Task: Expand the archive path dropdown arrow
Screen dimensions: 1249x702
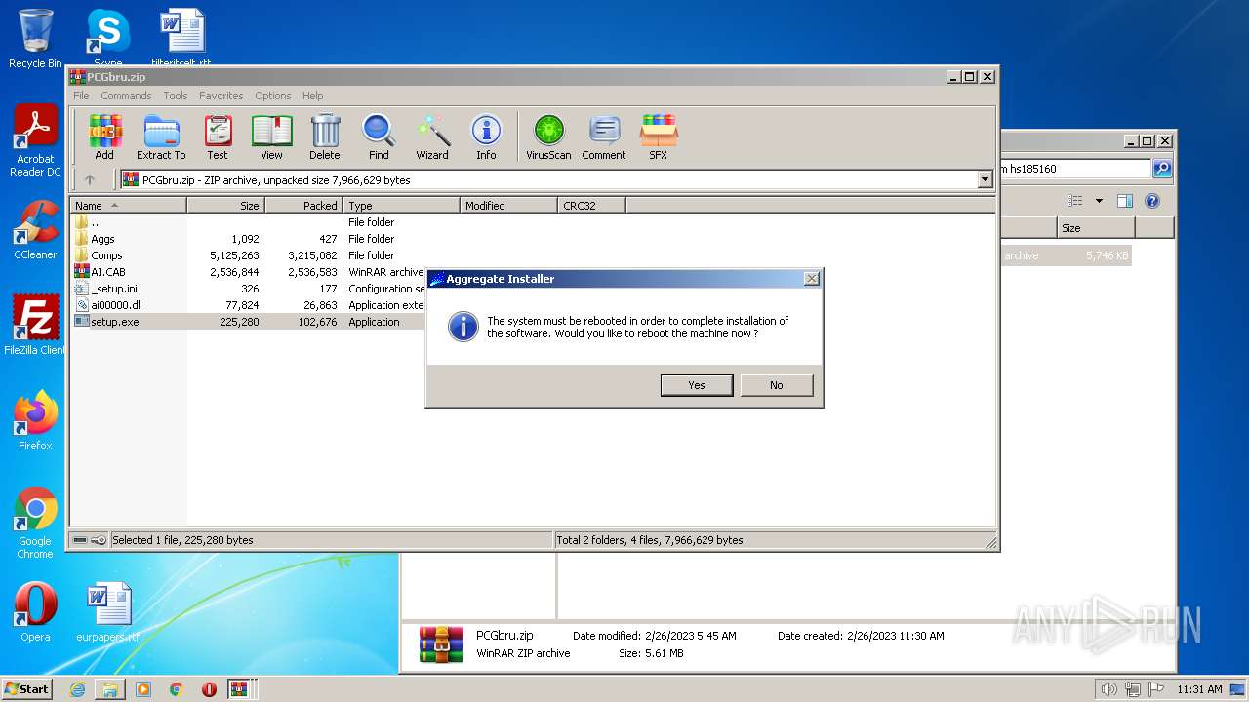Action: [x=985, y=179]
